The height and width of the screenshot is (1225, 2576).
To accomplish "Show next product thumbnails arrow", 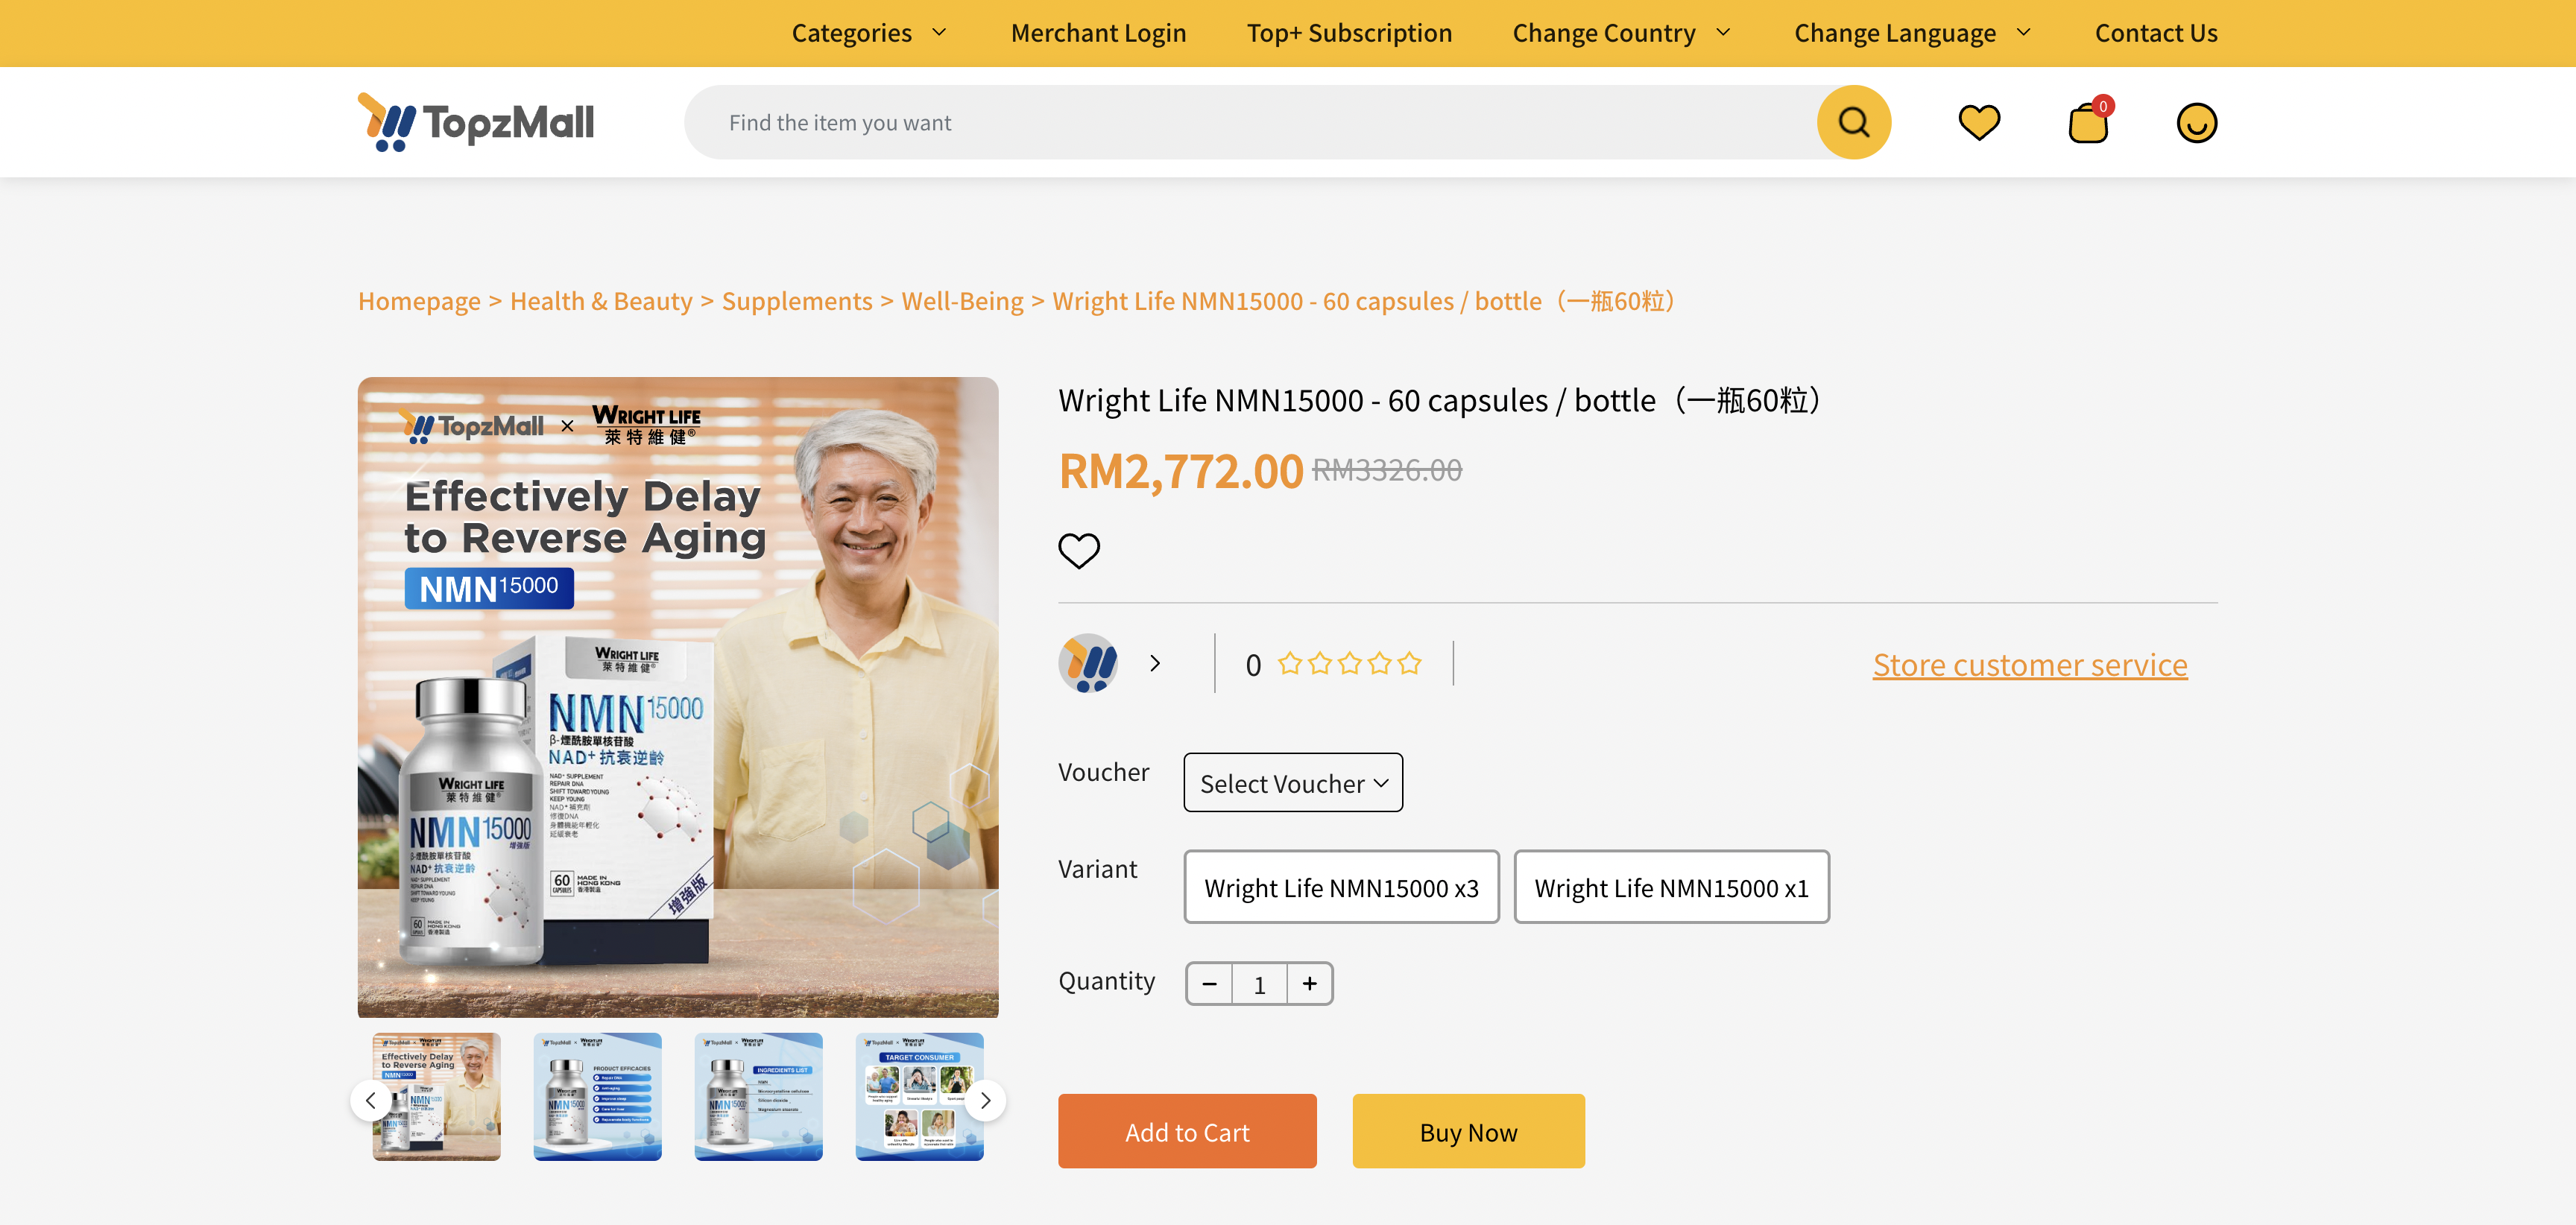I will (x=985, y=1100).
